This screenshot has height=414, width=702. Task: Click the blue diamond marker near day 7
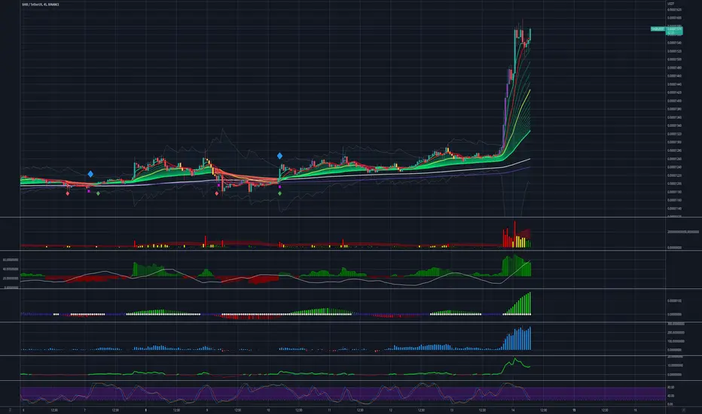(90, 174)
